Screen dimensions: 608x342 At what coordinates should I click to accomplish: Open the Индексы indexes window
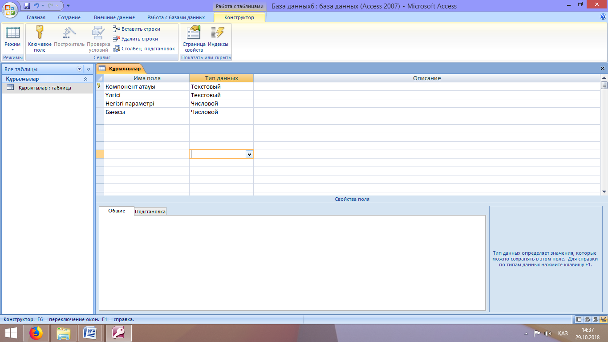point(218,39)
